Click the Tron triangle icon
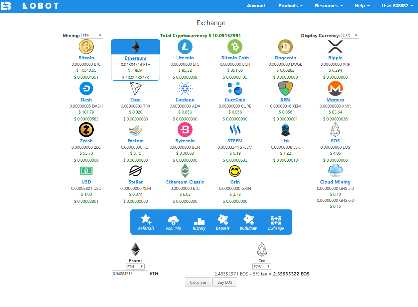Viewport: 418px width, 307px height. click(135, 89)
